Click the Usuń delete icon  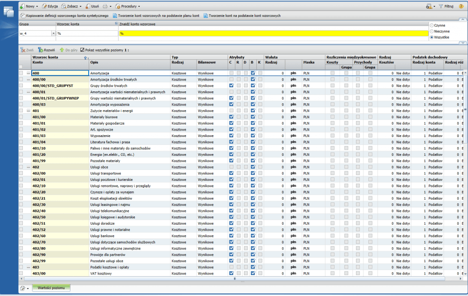click(x=87, y=6)
